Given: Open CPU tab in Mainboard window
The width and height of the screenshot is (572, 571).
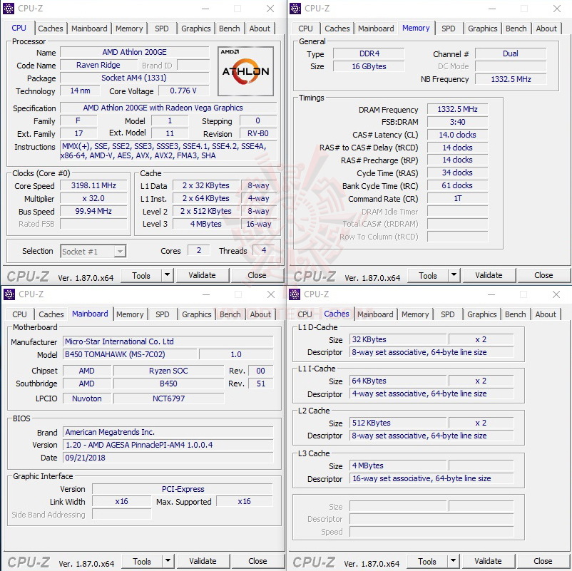Looking at the screenshot, I should [x=19, y=314].
